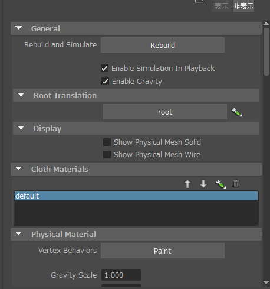
Task: Switch to the 非表示 tab
Action: point(243,6)
